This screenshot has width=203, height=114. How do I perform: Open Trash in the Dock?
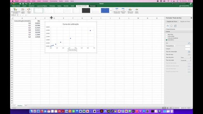[x=172, y=111]
